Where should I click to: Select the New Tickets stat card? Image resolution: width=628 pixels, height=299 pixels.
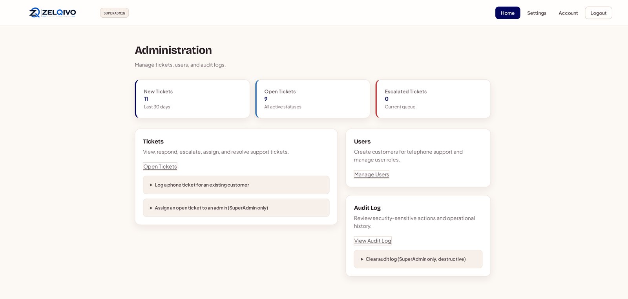192,99
